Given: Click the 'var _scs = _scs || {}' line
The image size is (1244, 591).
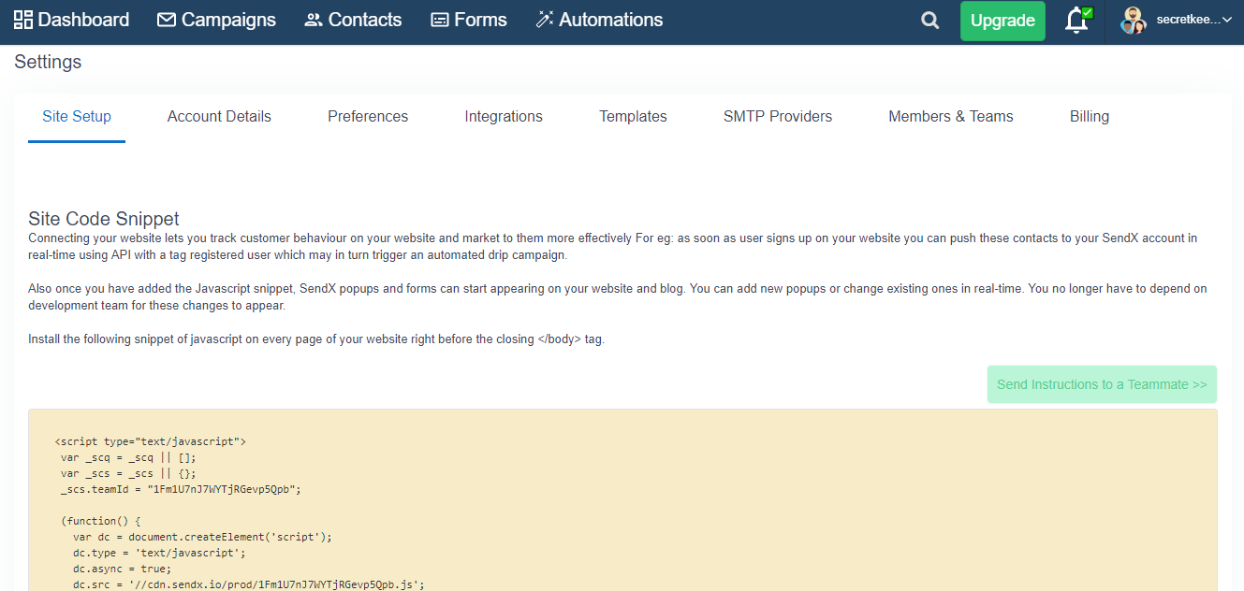Looking at the screenshot, I should (x=129, y=473).
